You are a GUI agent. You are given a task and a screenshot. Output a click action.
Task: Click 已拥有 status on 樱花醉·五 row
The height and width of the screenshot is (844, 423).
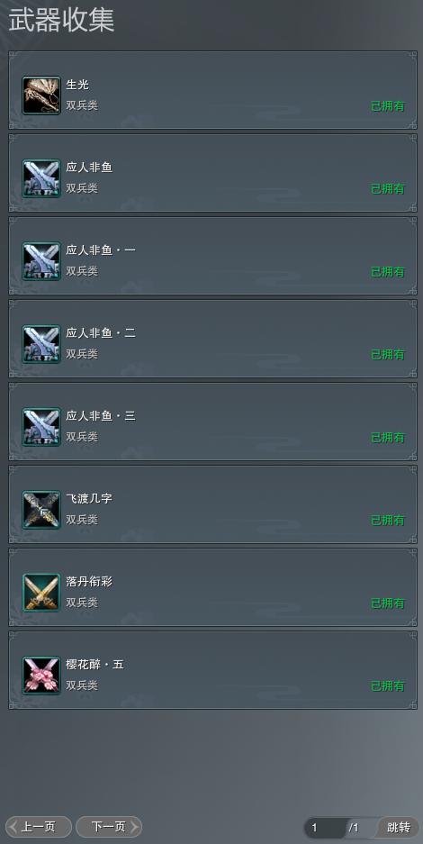pyautogui.click(x=388, y=686)
